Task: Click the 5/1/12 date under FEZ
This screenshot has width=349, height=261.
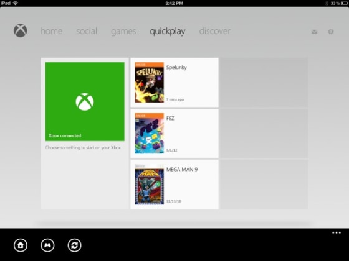Action: [171, 150]
